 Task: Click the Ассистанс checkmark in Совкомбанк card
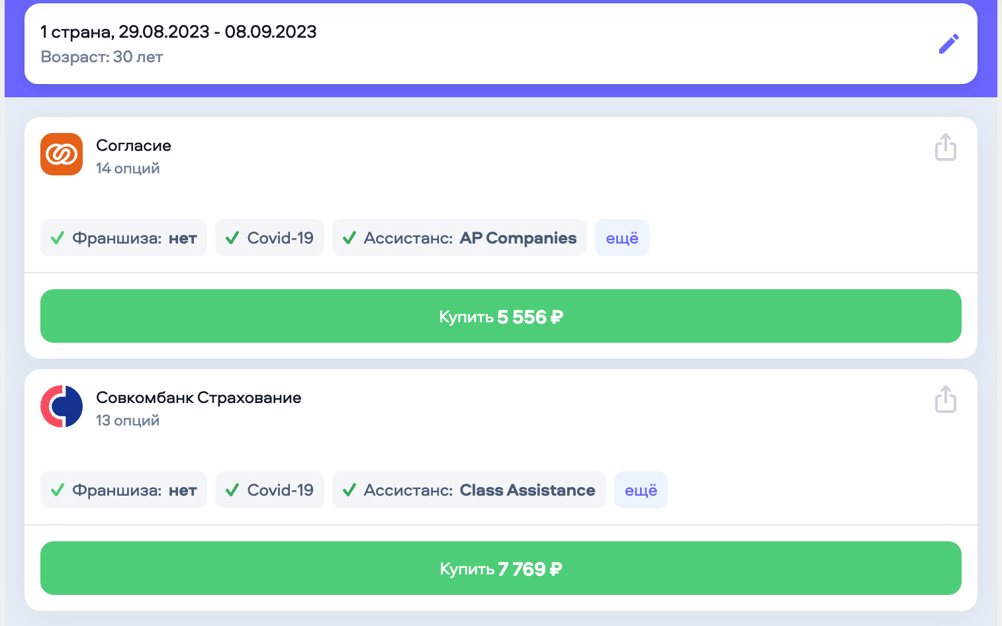pos(349,490)
